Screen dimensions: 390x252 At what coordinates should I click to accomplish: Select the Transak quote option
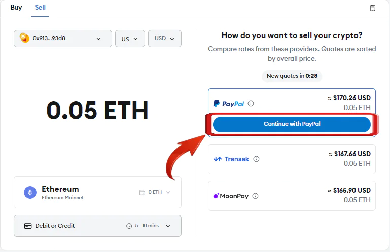coord(292,159)
